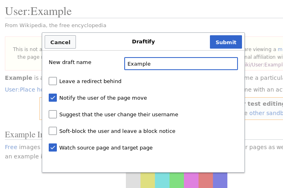This screenshot has height=188, width=283.
Task: Click the User:Example page heading
Action: tap(38, 11)
